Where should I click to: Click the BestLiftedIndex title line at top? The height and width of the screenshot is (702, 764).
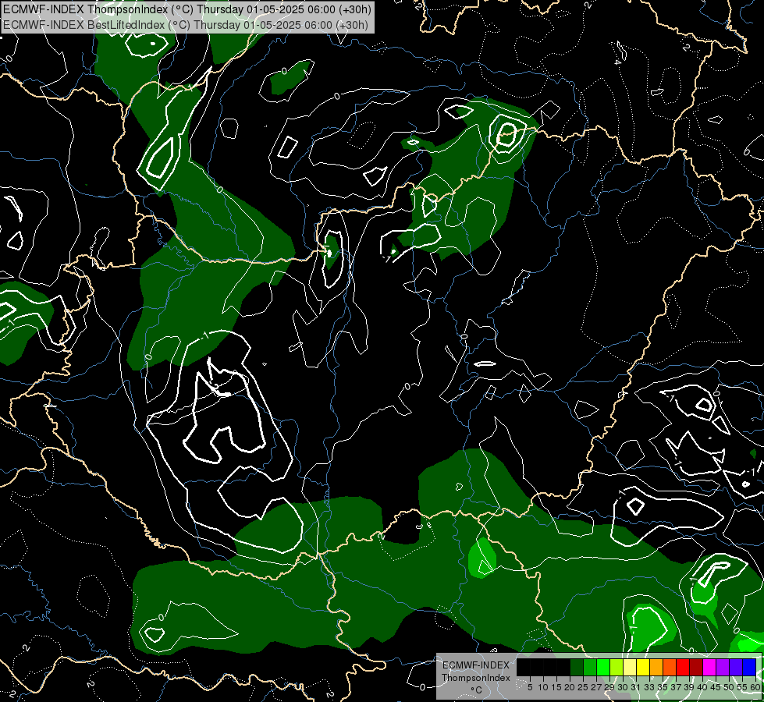186,25
